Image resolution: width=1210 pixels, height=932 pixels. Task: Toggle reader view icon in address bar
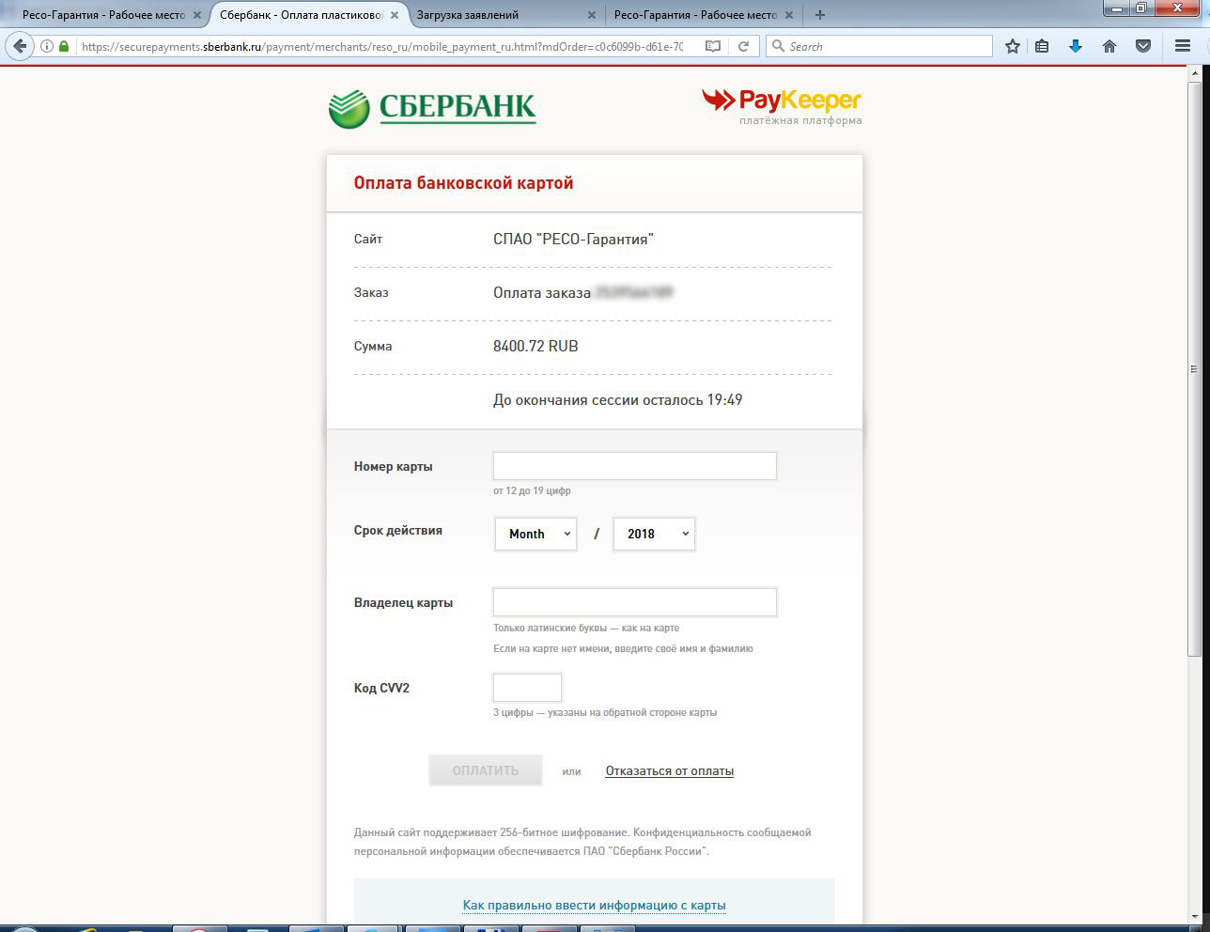point(713,46)
